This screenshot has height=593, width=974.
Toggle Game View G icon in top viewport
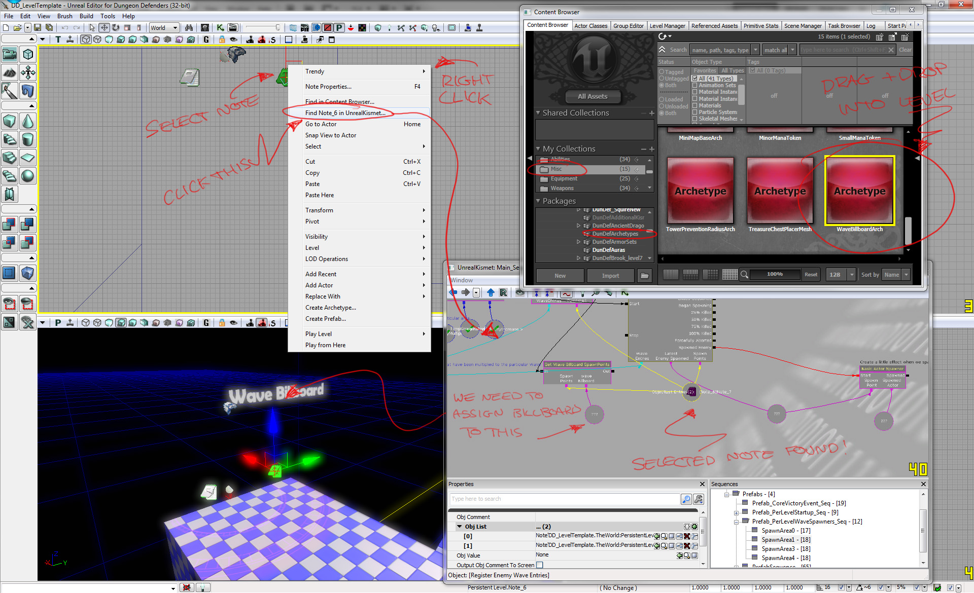(x=206, y=40)
